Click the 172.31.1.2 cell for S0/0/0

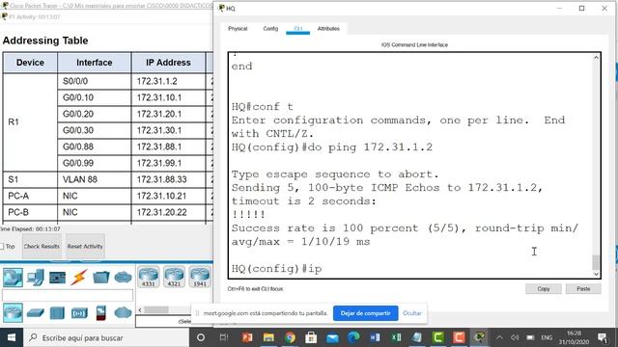[x=168, y=81]
